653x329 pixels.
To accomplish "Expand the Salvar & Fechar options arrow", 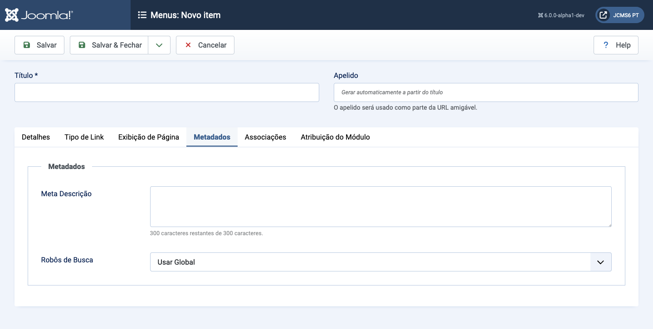I will 159,45.
